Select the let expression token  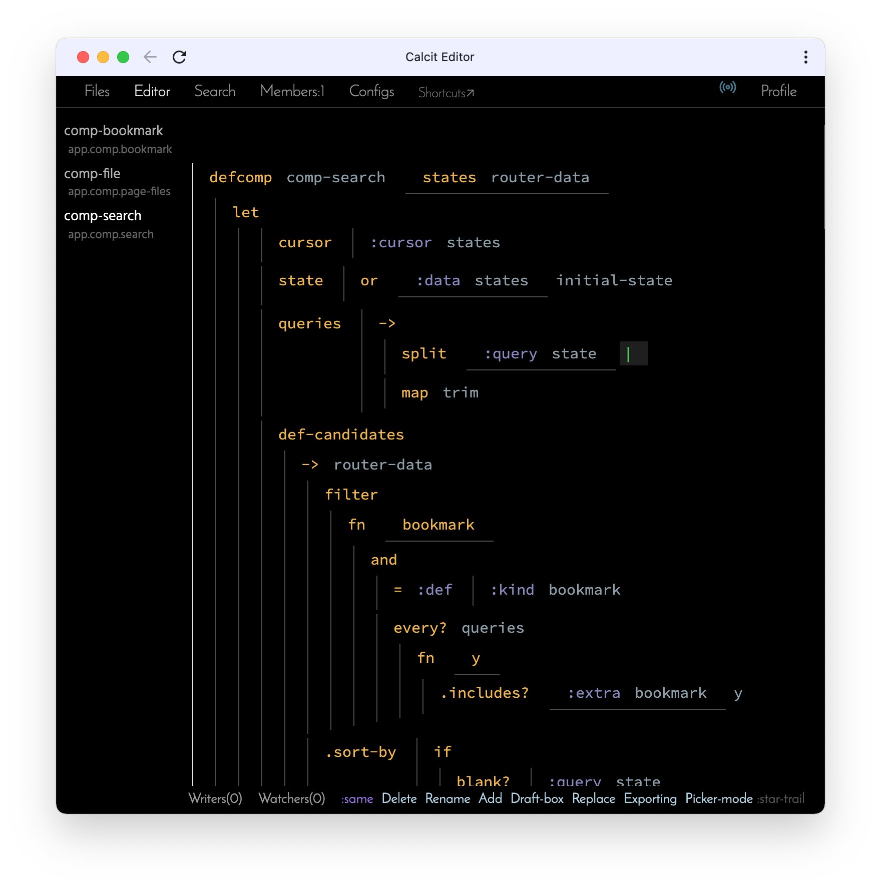coord(246,212)
